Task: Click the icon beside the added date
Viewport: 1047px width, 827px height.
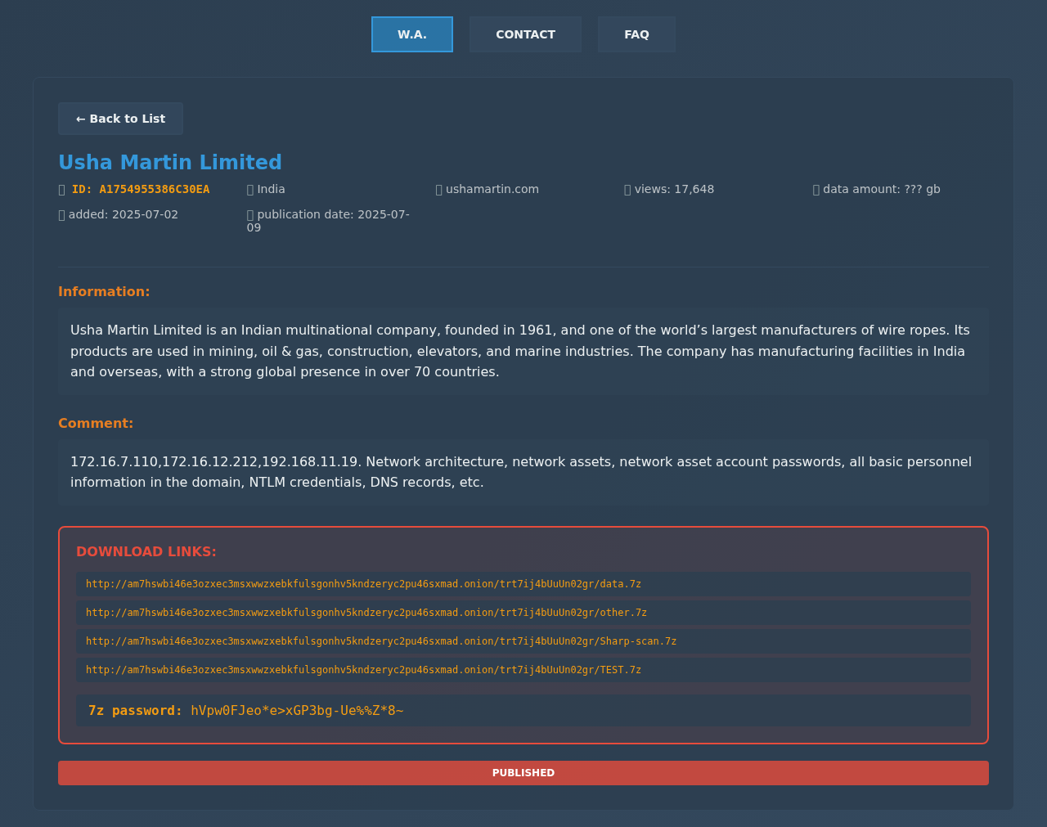Action: click(61, 215)
